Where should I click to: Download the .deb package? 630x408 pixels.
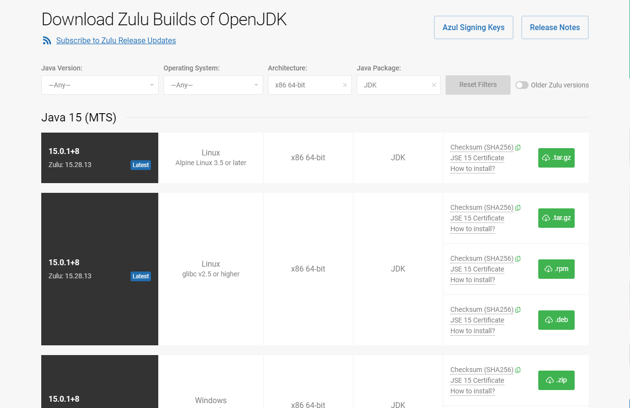(556, 320)
